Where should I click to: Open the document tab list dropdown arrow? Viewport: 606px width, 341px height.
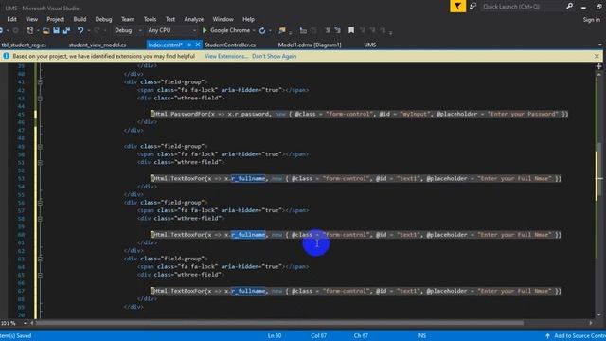599,45
